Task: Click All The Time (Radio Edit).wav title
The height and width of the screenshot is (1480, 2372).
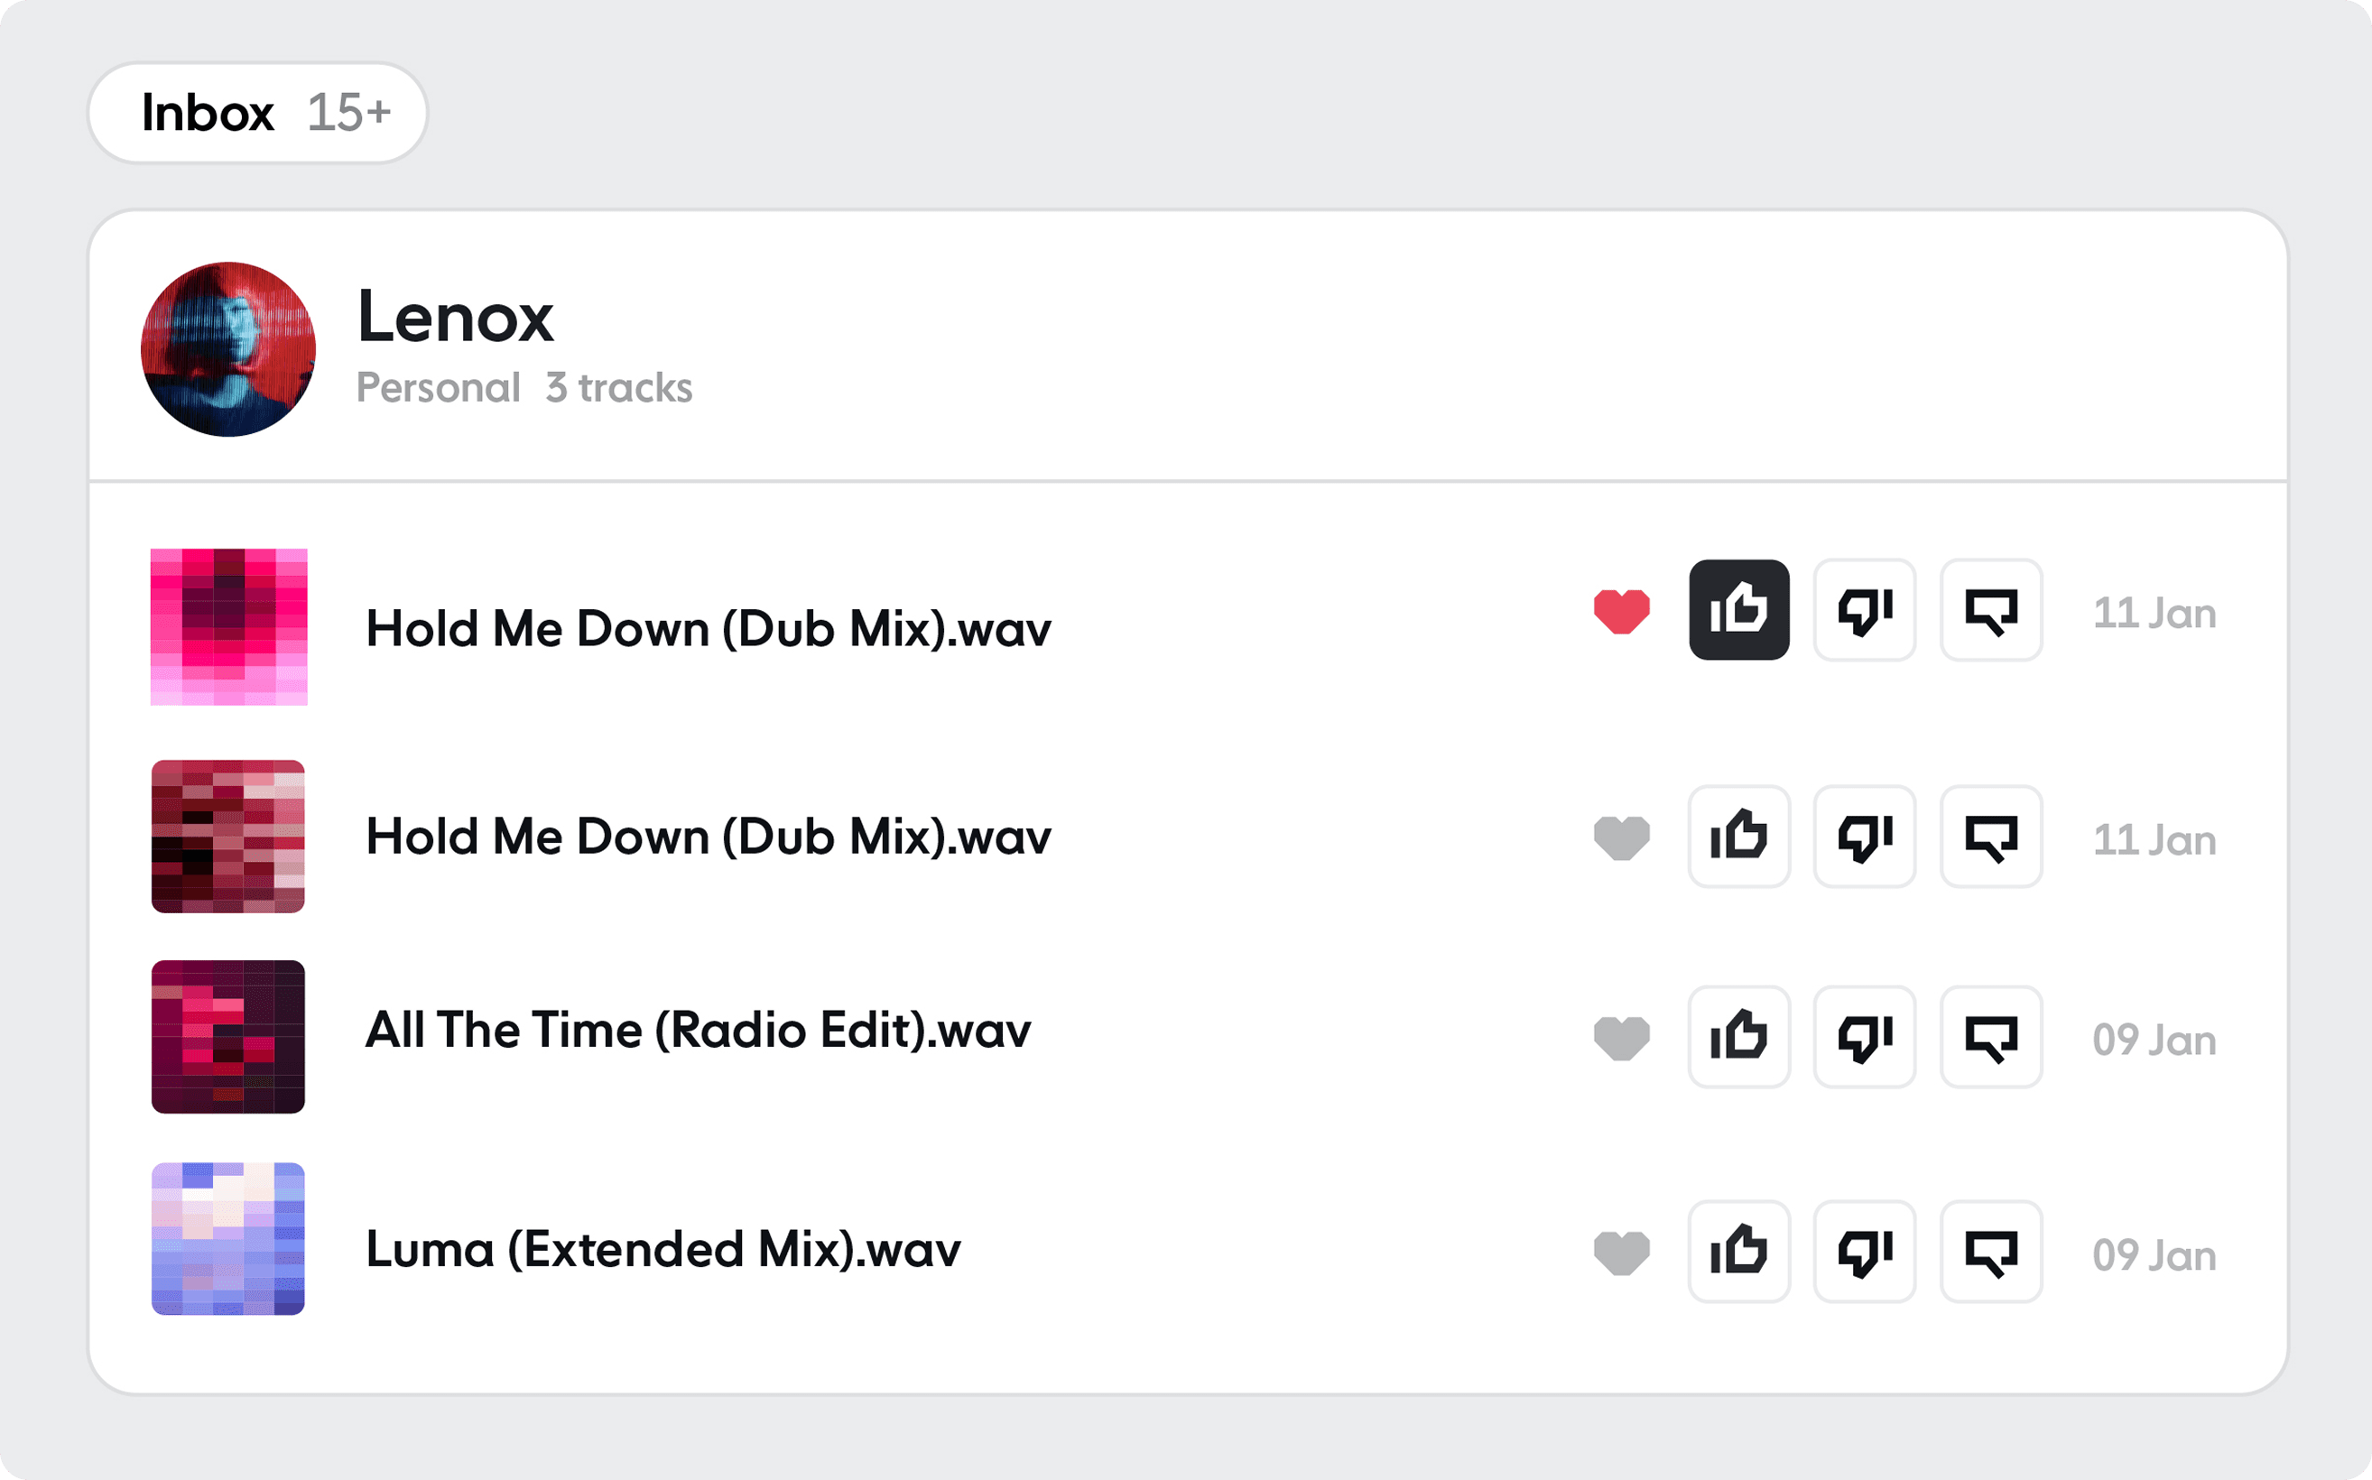Action: [x=697, y=1031]
